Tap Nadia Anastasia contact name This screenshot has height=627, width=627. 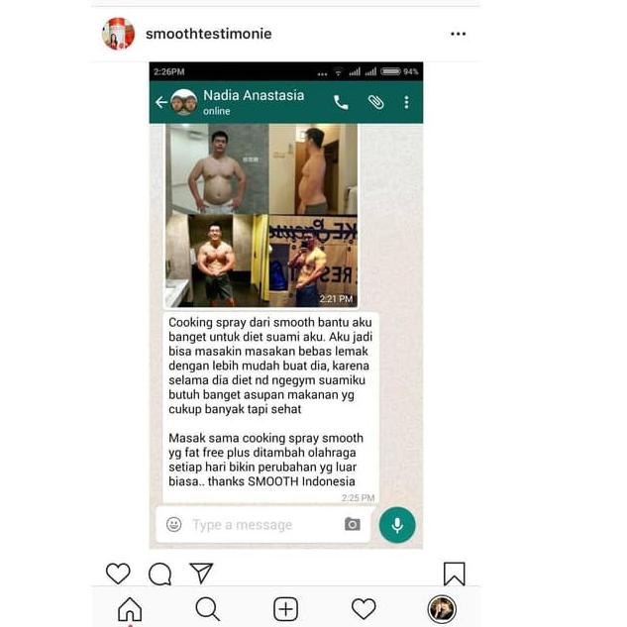click(x=254, y=95)
